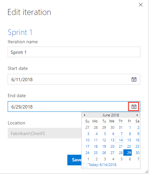Screen dimensions: 149x174
Task: Click the Iteration name input field
Action: [x=74, y=52]
